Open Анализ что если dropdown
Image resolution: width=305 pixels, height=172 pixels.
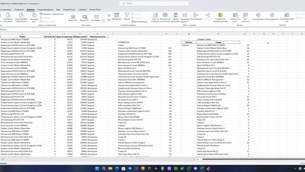pyautogui.click(x=235, y=18)
